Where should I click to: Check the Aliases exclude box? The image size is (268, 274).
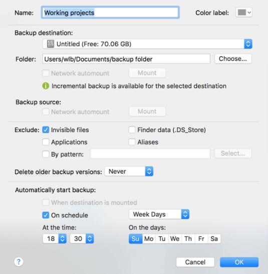coord(132,142)
